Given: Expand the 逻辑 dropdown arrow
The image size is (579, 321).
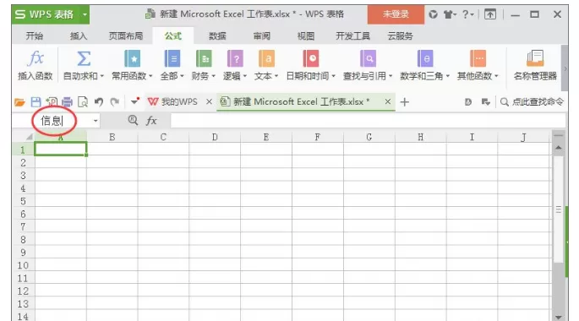Looking at the screenshot, I should coord(244,76).
